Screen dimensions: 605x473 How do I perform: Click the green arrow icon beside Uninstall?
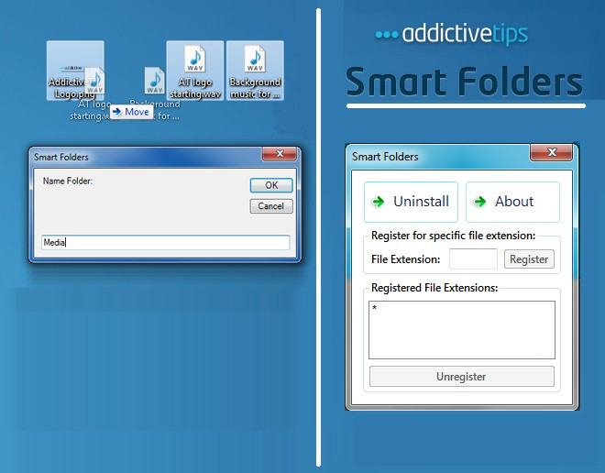(x=378, y=202)
